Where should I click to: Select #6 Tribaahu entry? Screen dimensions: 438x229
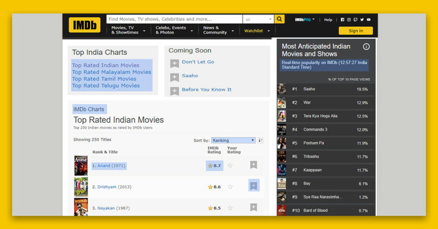tap(326, 156)
